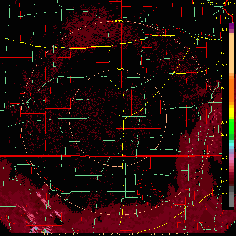Screen dimensions: 236x236
Task: Click the 15 JUN 25 12:07 timestamp
Action: click(x=176, y=234)
